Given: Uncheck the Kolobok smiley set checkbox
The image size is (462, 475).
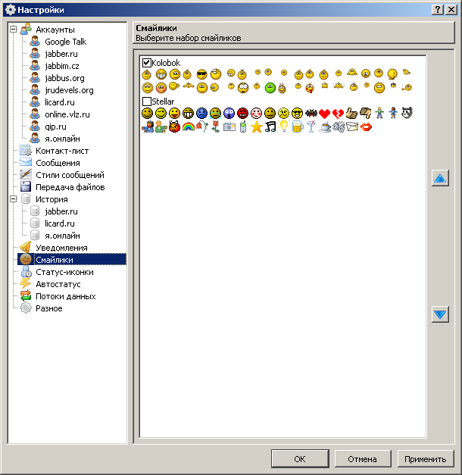Looking at the screenshot, I should click(x=147, y=62).
